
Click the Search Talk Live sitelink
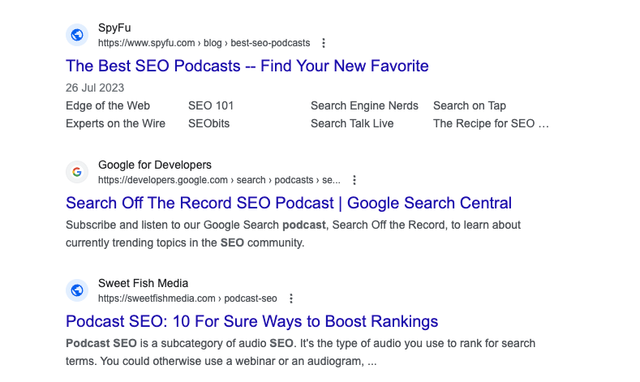tap(352, 123)
